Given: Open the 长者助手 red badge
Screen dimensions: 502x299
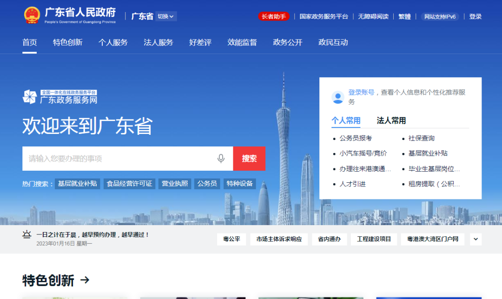Looking at the screenshot, I should point(274,16).
